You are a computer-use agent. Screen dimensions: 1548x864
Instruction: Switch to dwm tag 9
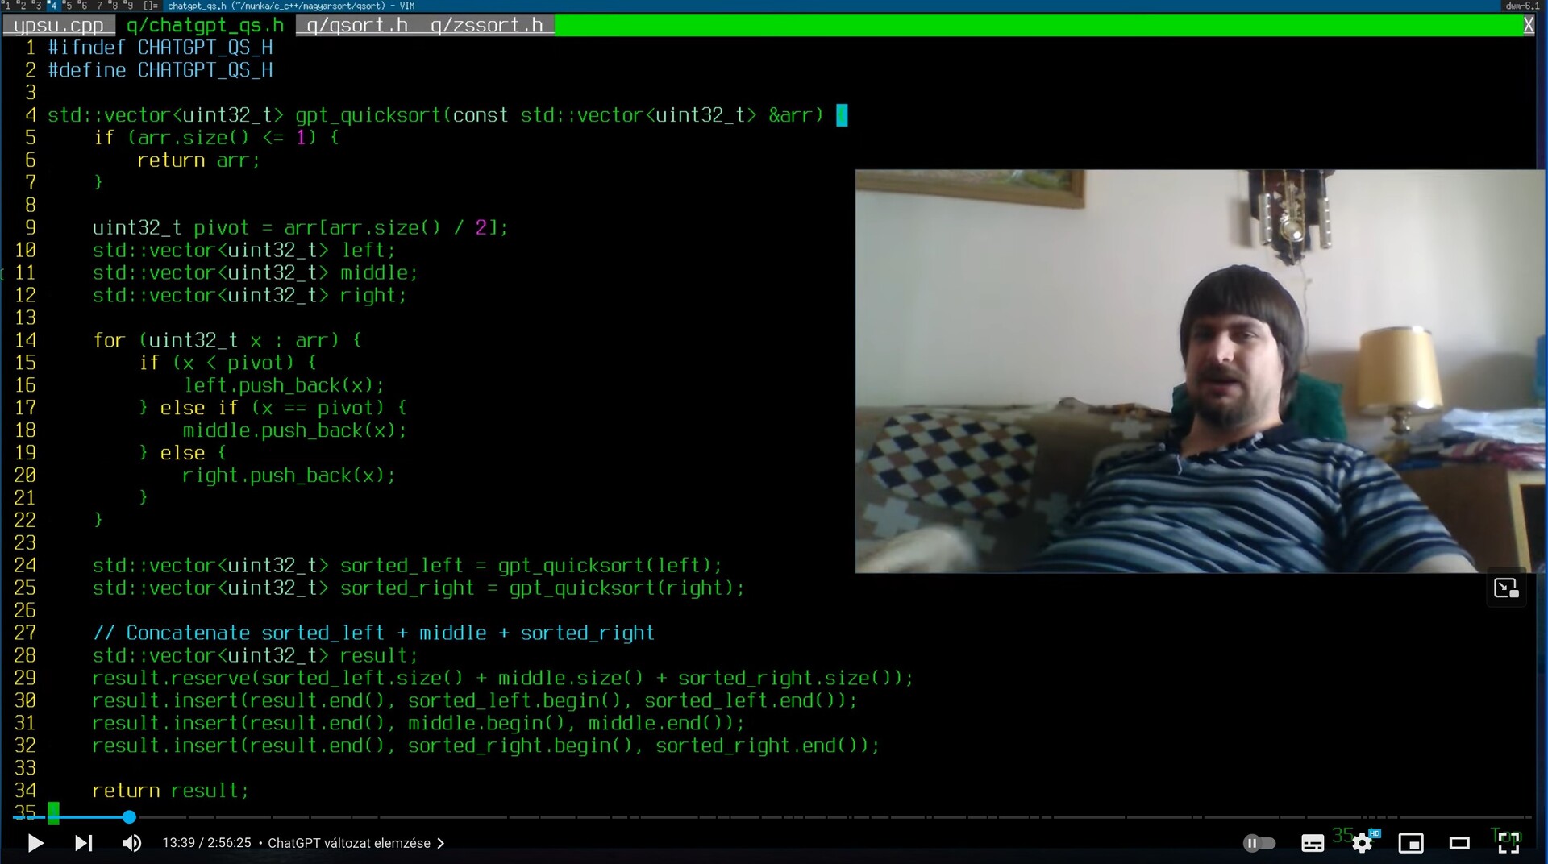(129, 6)
